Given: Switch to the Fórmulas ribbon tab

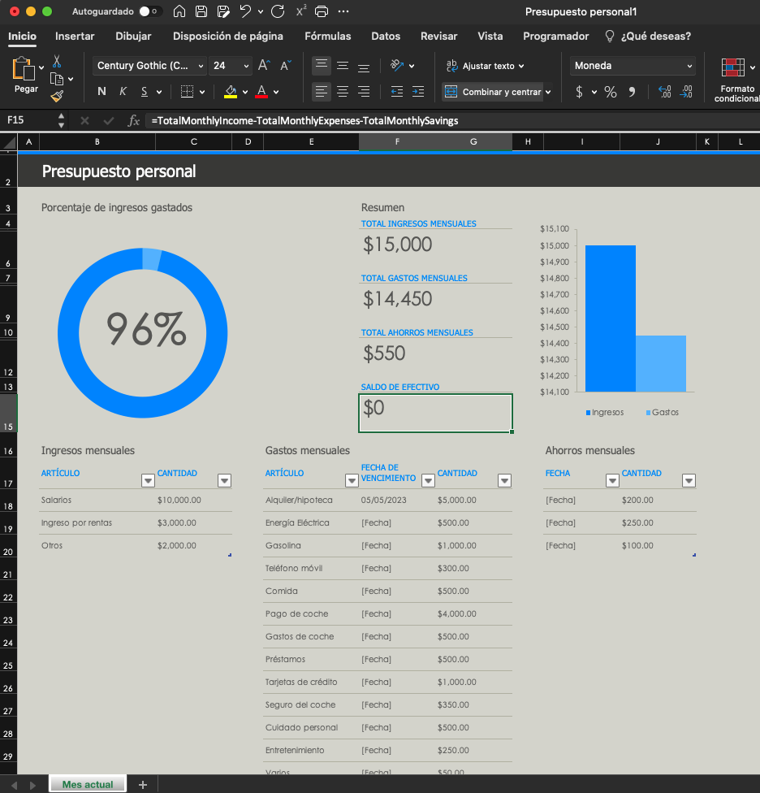Looking at the screenshot, I should tap(327, 36).
